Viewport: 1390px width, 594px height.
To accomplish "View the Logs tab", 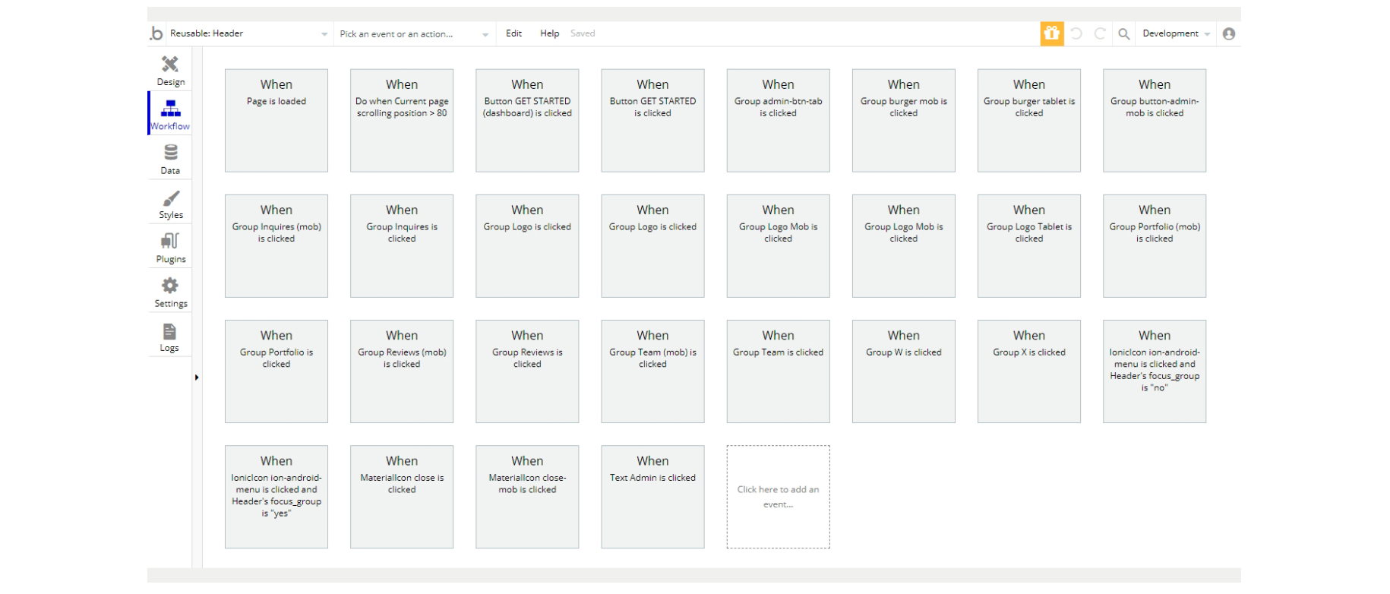I will (x=170, y=336).
